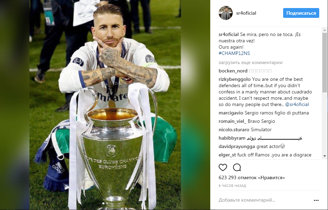Open the three-dots more options menu
The width and height of the screenshot is (328, 210).
pyautogui.click(x=316, y=200)
